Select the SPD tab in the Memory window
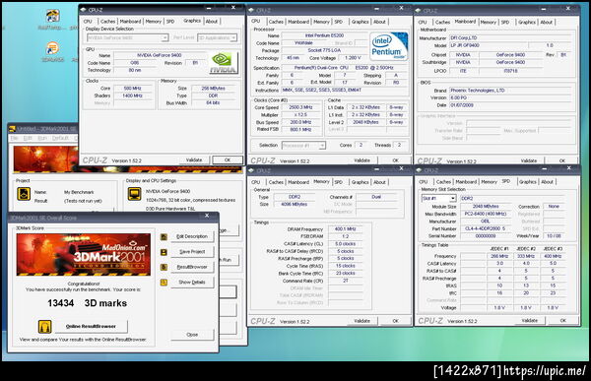 pos(339,182)
